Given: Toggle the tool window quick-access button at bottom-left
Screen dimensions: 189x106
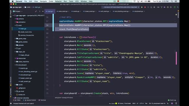Looking at the screenshot, I should (x=11, y=103).
